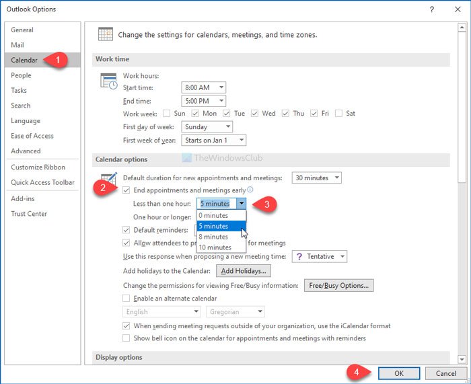Uncheck End appointments and meetings early
471x384 pixels.
(x=126, y=190)
